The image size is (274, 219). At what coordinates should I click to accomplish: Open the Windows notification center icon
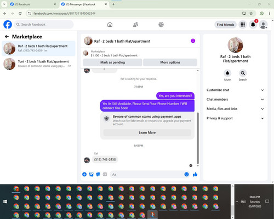pos(267,201)
